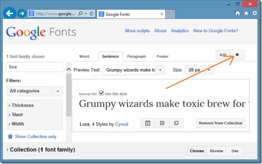Viewport: 262px width, 164px height.
Task: Click the browser address bar URL
Action: click(x=55, y=13)
